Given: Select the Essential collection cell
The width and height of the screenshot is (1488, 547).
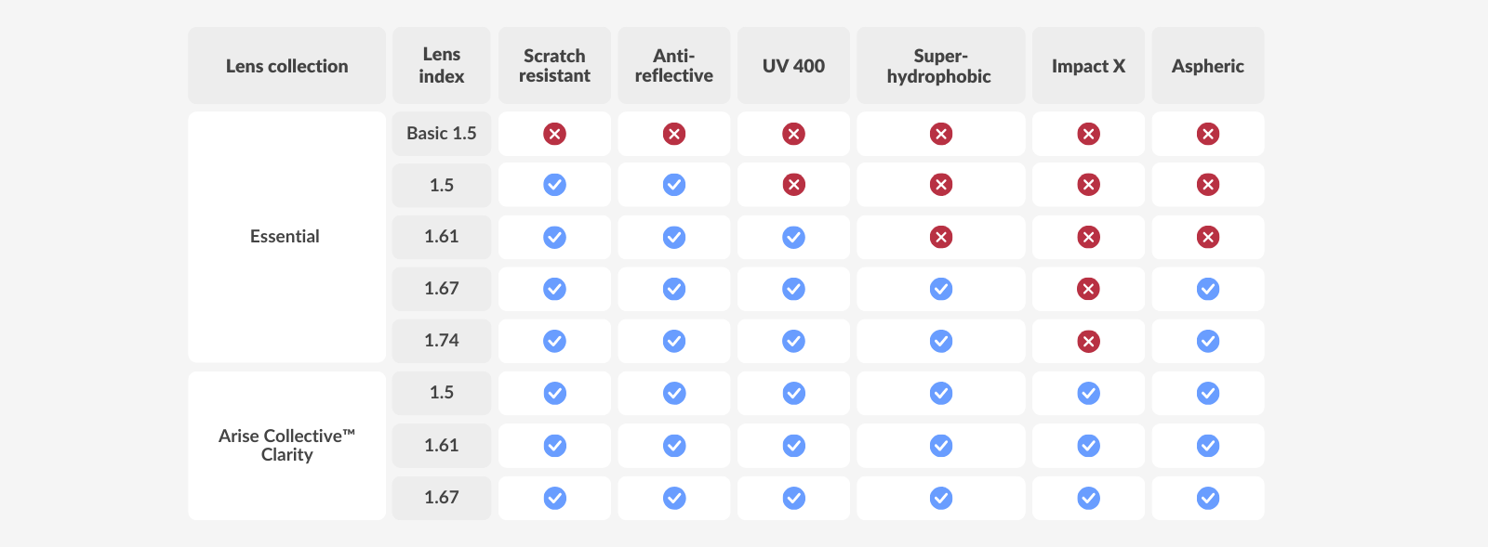Looking at the screenshot, I should [x=286, y=237].
